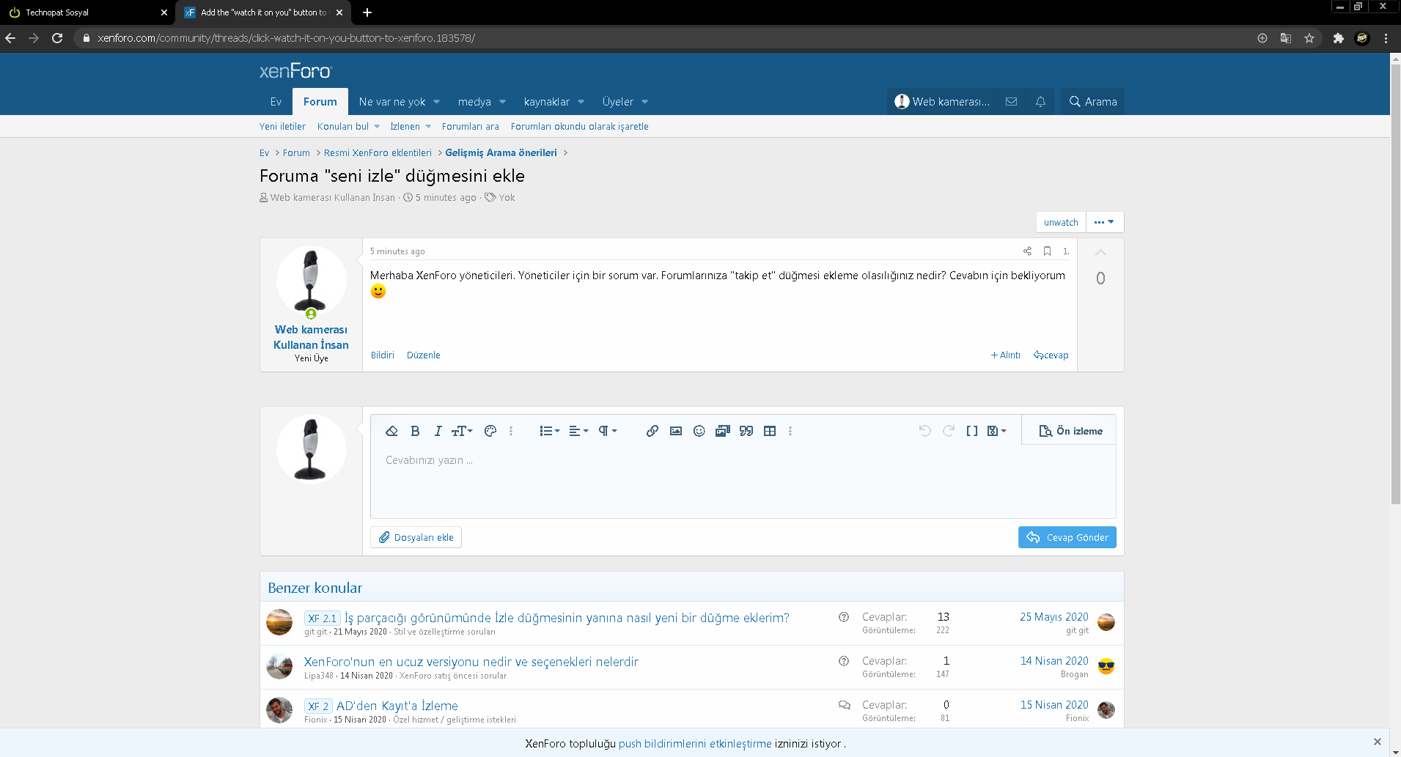Switch to the Technopat Sosyal tab
This screenshot has width=1401, height=757.
coord(88,12)
